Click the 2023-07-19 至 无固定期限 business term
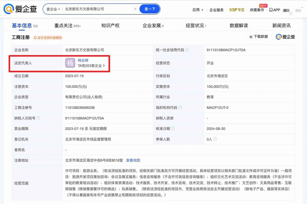The image size is (307, 204). coord(86,129)
